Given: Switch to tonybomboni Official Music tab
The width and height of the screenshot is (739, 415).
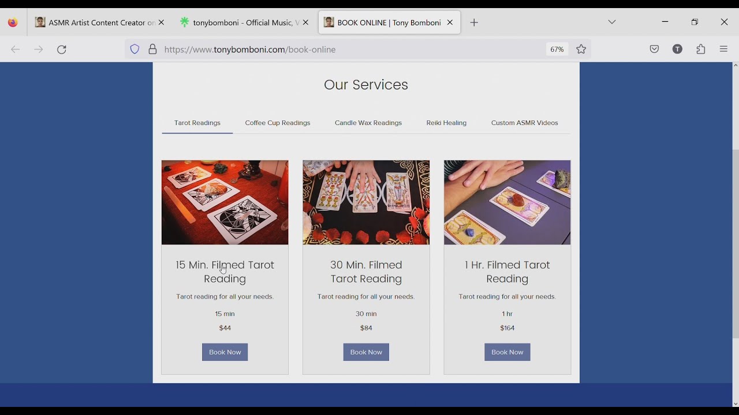Looking at the screenshot, I should 244,22.
